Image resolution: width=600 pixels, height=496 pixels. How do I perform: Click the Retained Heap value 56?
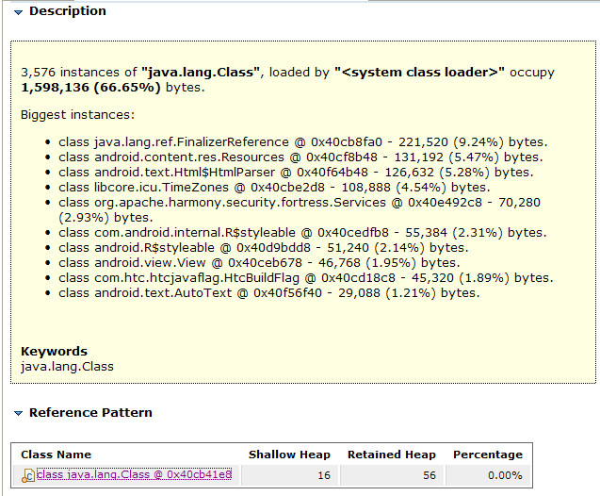(430, 475)
